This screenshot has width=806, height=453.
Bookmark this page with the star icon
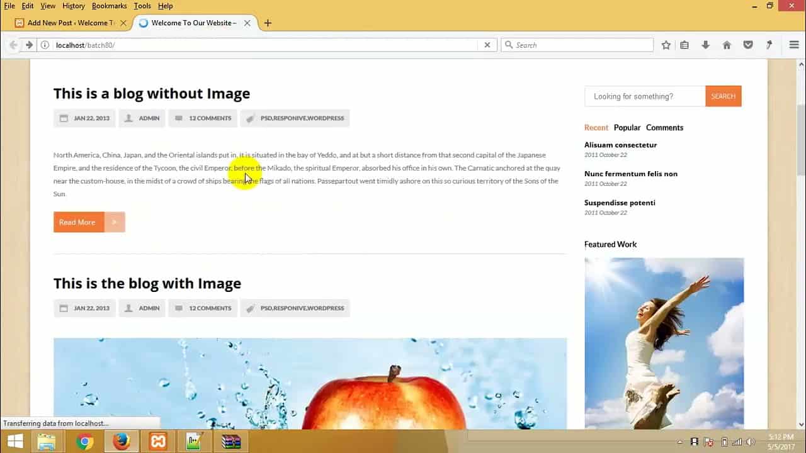pyautogui.click(x=666, y=45)
